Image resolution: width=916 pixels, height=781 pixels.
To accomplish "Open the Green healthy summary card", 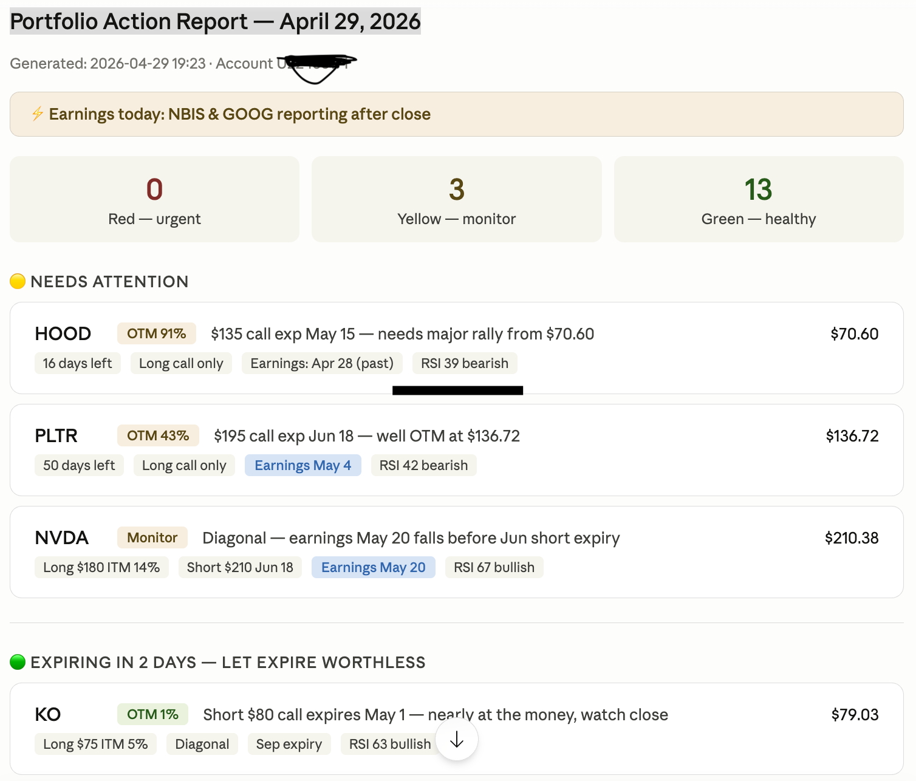I will pyautogui.click(x=759, y=199).
